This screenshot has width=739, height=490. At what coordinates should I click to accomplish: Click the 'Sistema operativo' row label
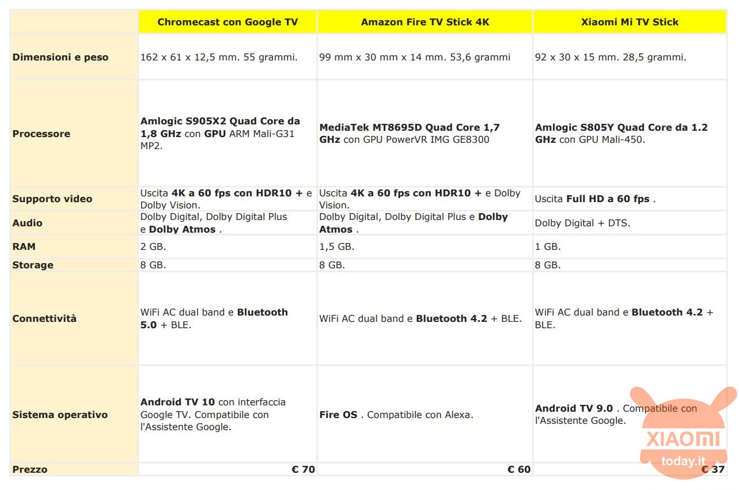pos(74,415)
